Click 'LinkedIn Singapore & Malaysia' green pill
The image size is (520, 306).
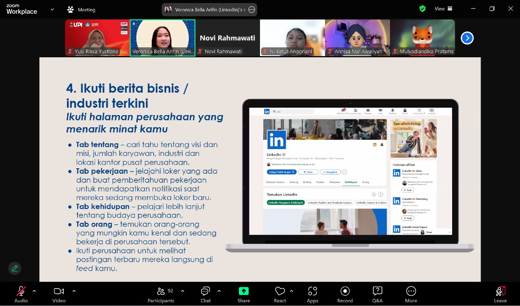pyautogui.click(x=286, y=202)
